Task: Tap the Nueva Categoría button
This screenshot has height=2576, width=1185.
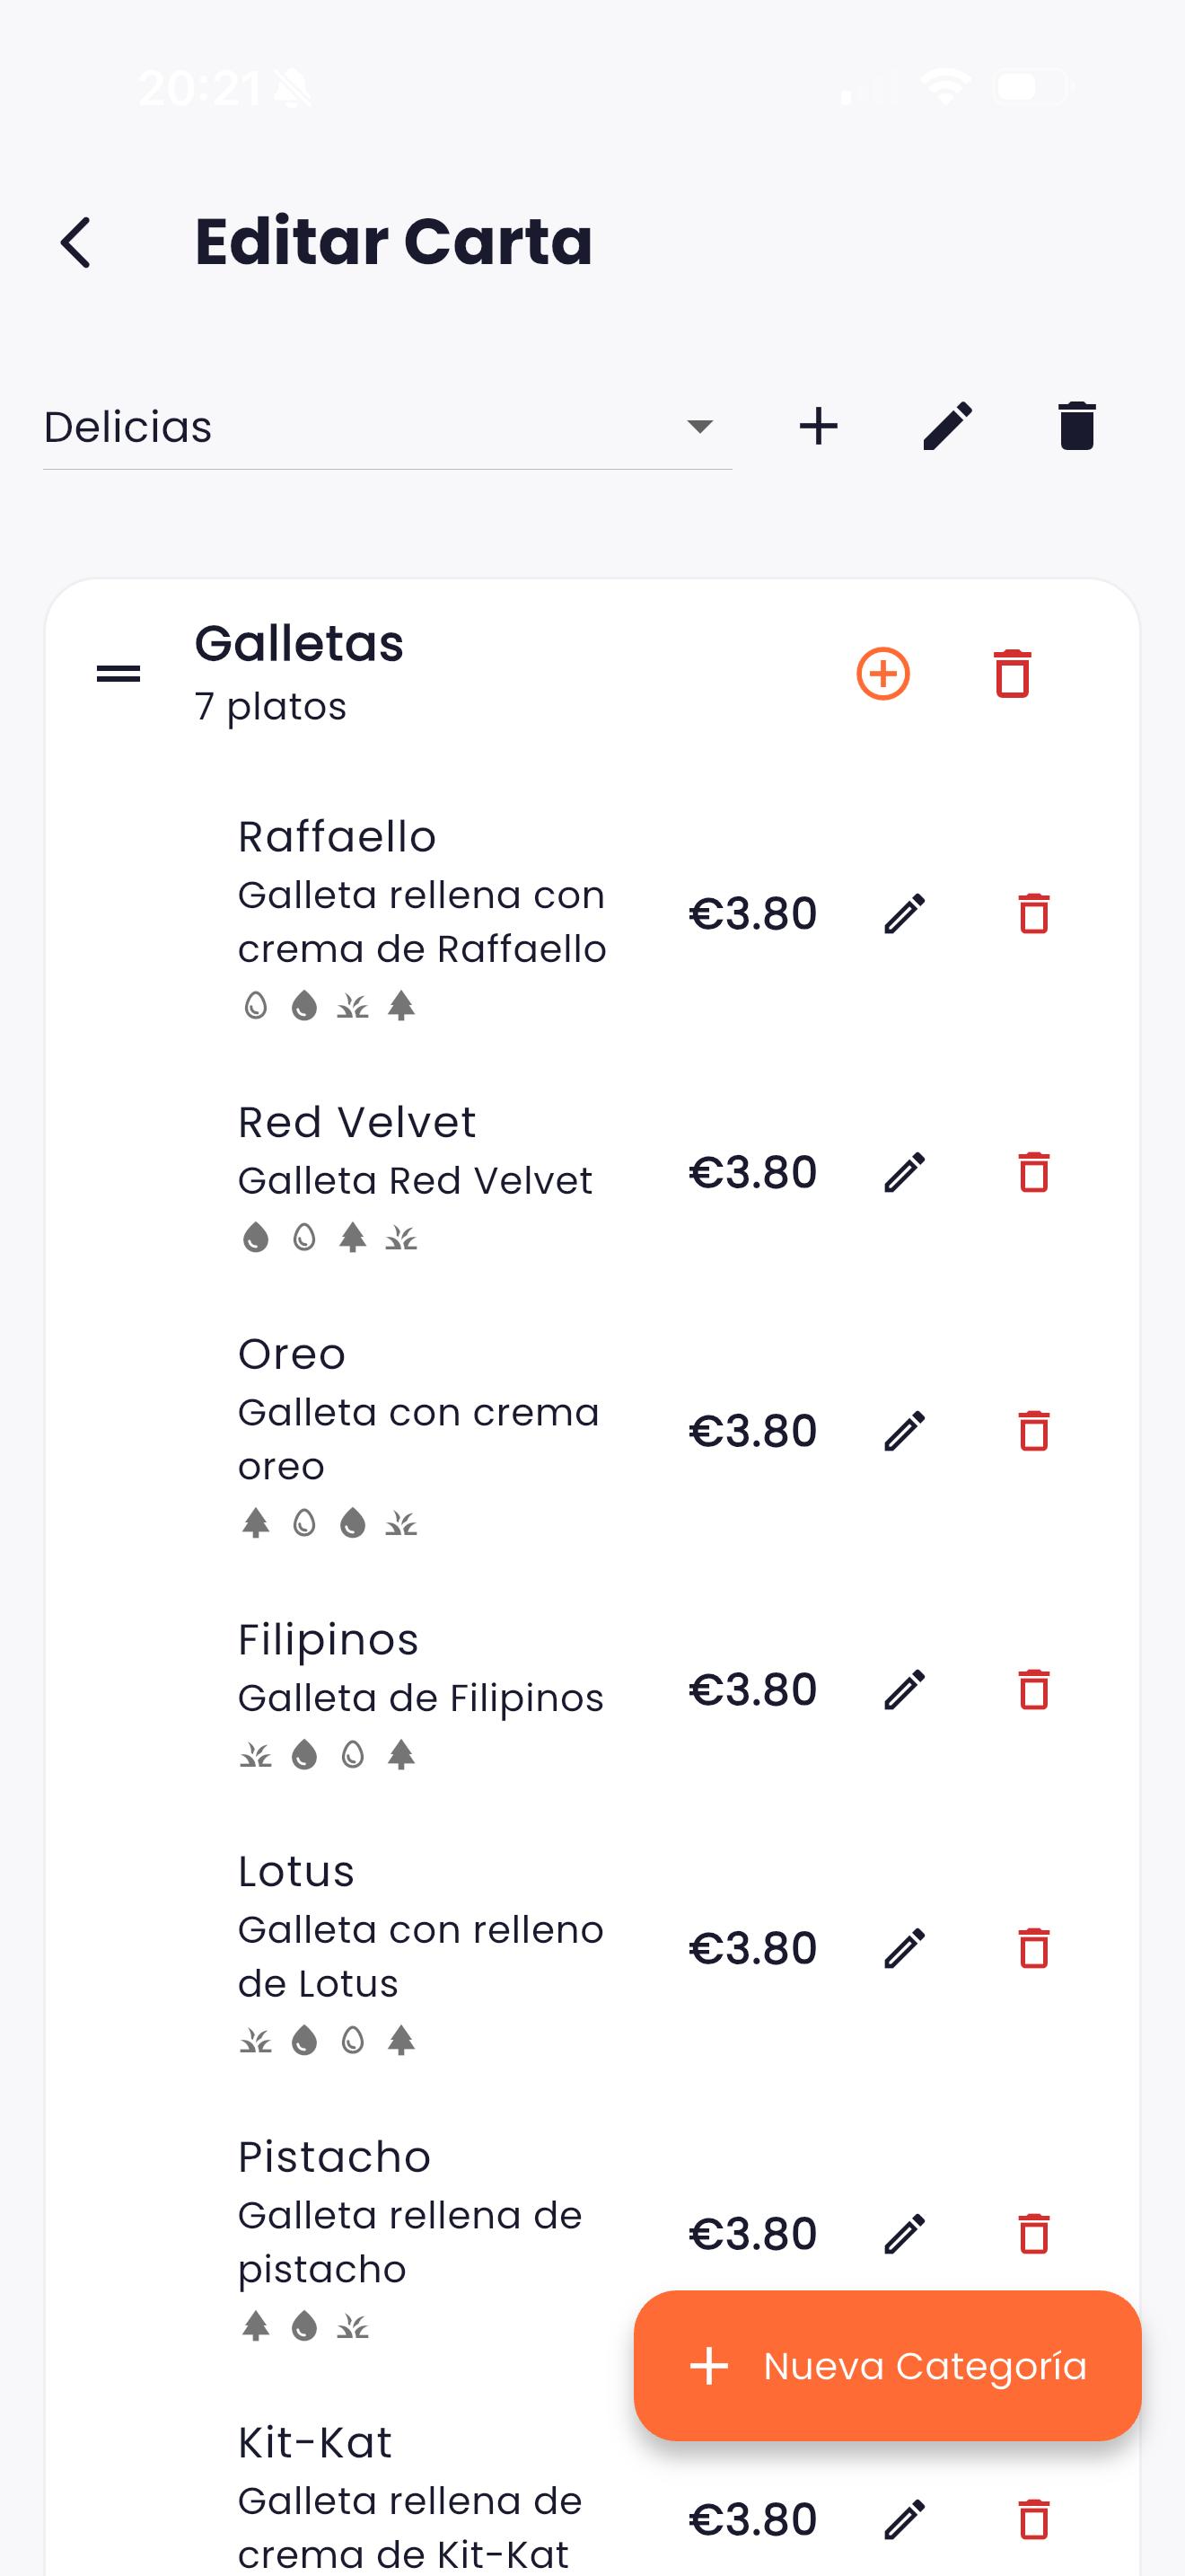Action: click(x=887, y=2366)
